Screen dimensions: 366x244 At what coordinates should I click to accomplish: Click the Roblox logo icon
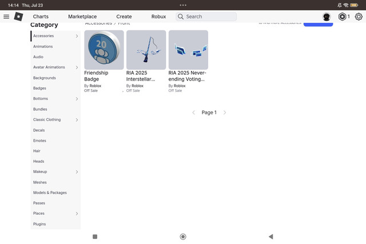pos(18,17)
